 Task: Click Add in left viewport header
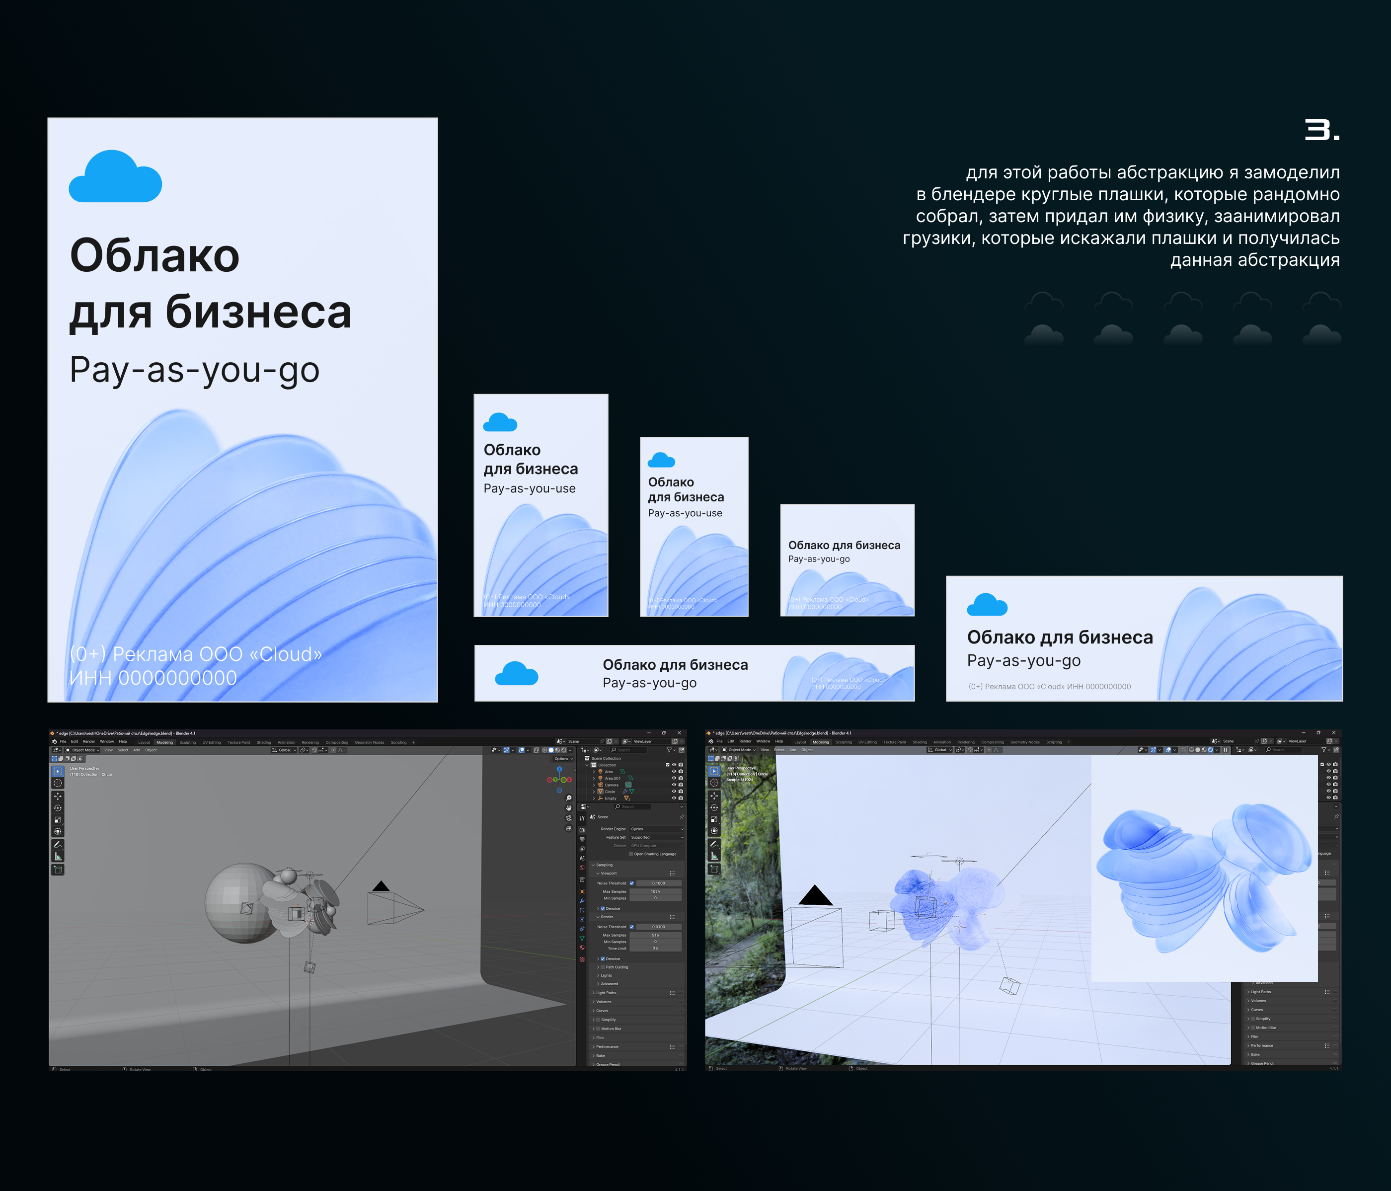(x=136, y=750)
